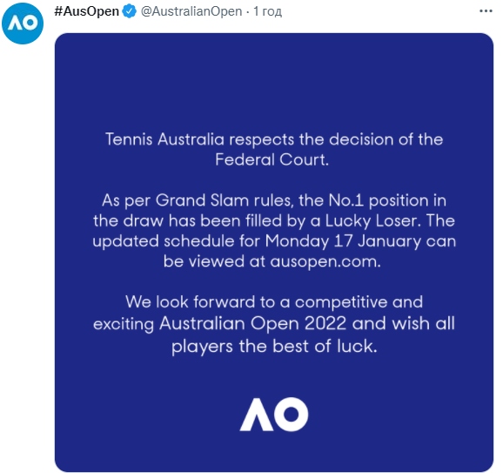Open the @AustralianOpen handle link
The image size is (503, 473).
[191, 11]
